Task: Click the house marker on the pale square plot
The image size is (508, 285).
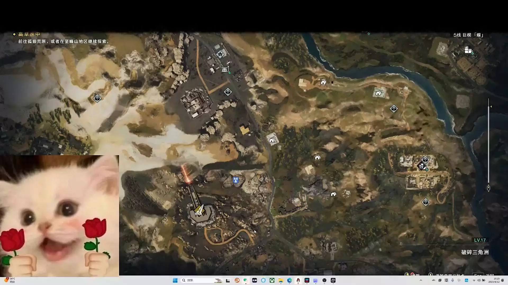Action: click(x=379, y=93)
